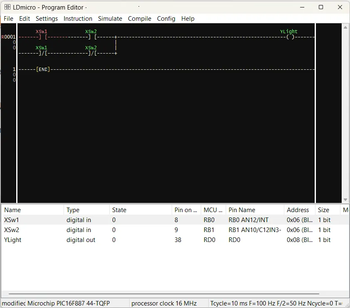Open the Config menu

(166, 19)
